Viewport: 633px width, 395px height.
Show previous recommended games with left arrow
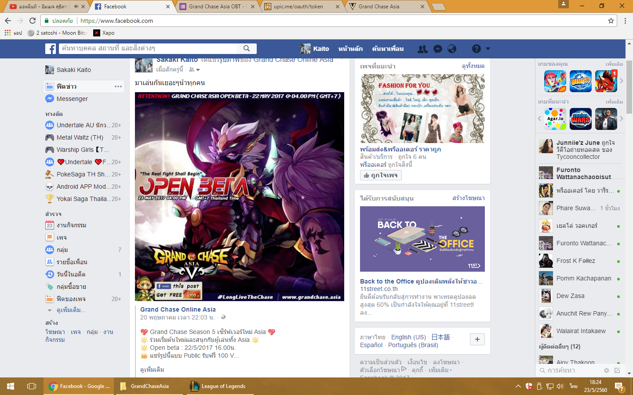[539, 119]
